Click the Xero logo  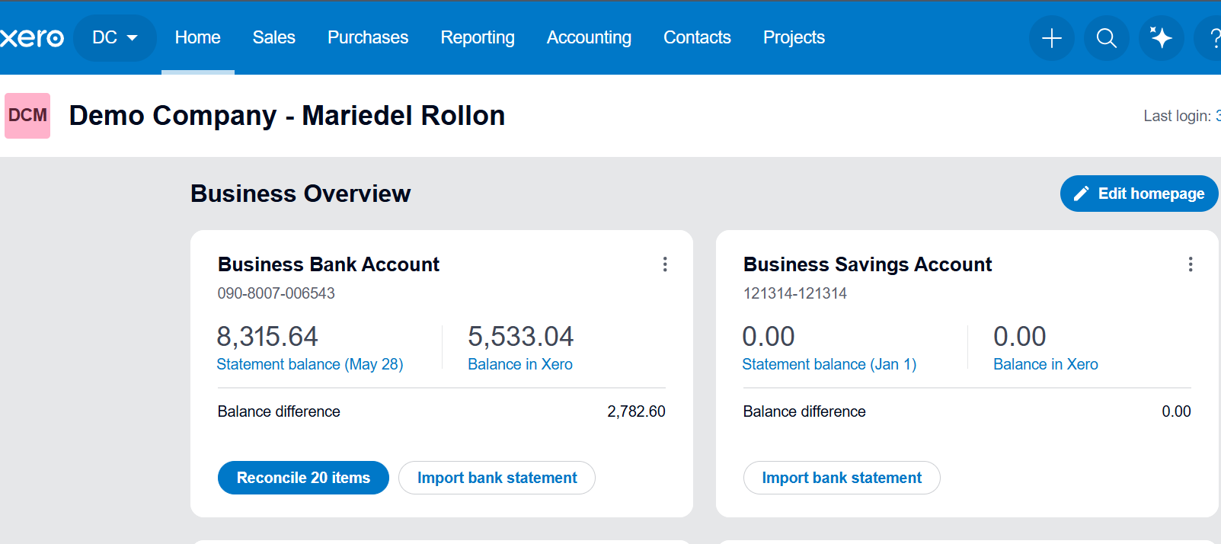[x=32, y=38]
